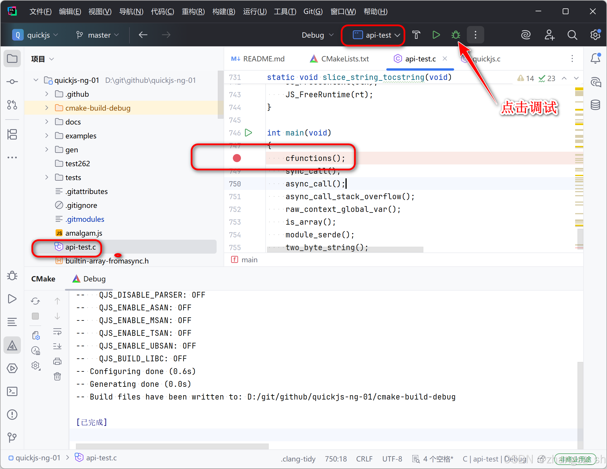Open Services tool window icon
This screenshot has width=607, height=469.
12,368
